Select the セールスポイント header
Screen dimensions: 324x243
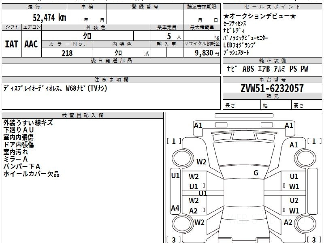click(272, 7)
